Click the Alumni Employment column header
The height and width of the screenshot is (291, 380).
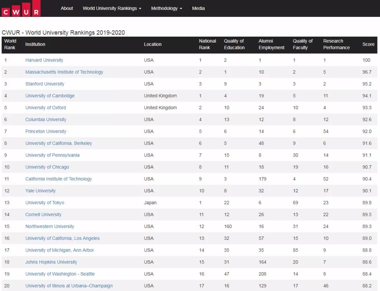click(271, 44)
